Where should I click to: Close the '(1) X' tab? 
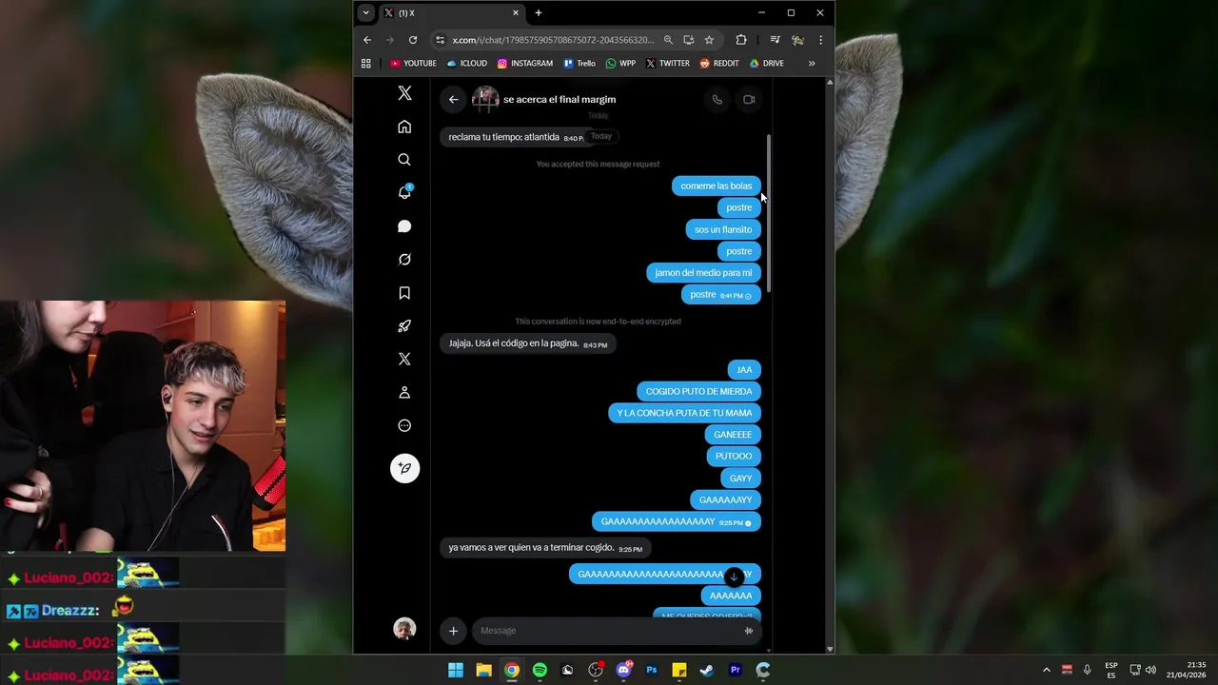(x=516, y=13)
